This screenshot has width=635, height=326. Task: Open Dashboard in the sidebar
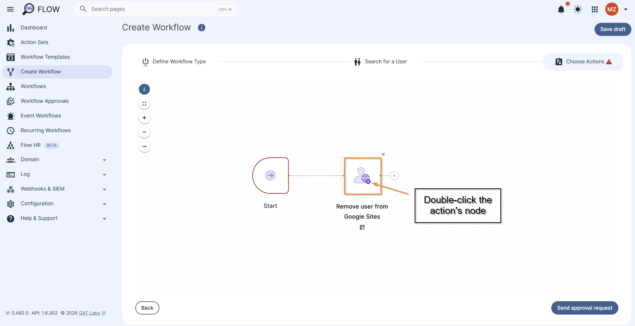[x=57, y=28]
